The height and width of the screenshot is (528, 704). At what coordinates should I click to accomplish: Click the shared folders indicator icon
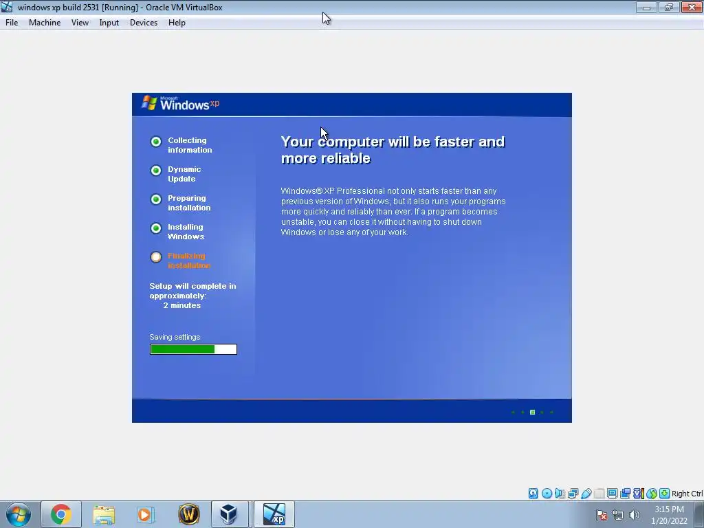click(x=599, y=494)
